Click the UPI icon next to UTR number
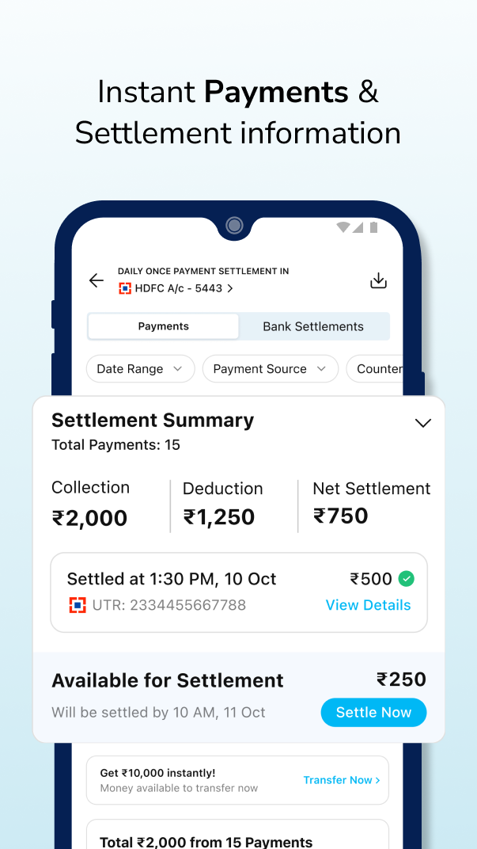Image resolution: width=477 pixels, height=849 pixels. tap(77, 605)
